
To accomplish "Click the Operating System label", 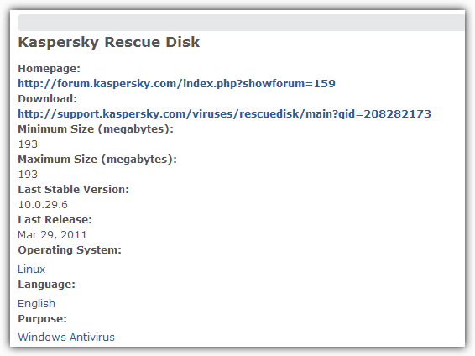I will click(70, 250).
